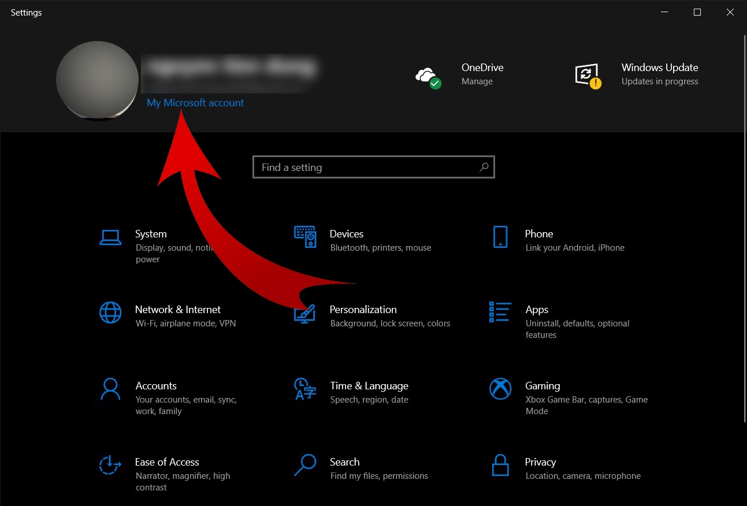
Task: Open the My Microsoft account link
Action: point(195,103)
